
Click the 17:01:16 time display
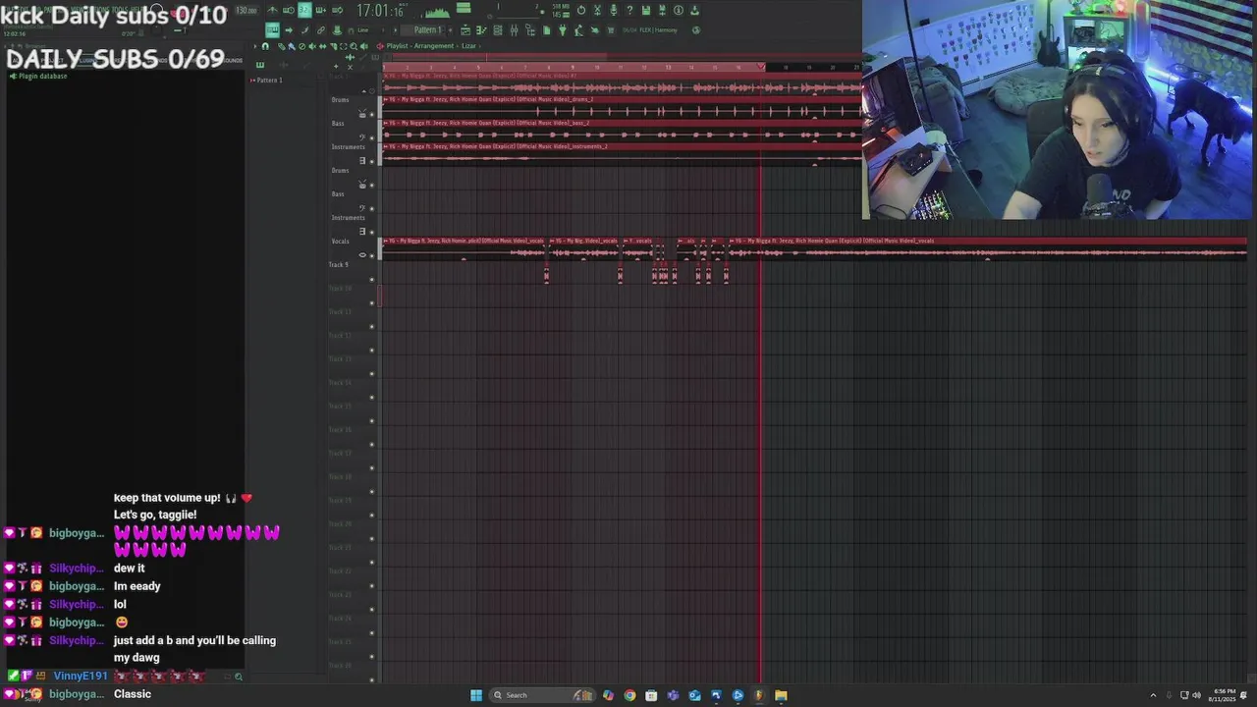pos(381,10)
